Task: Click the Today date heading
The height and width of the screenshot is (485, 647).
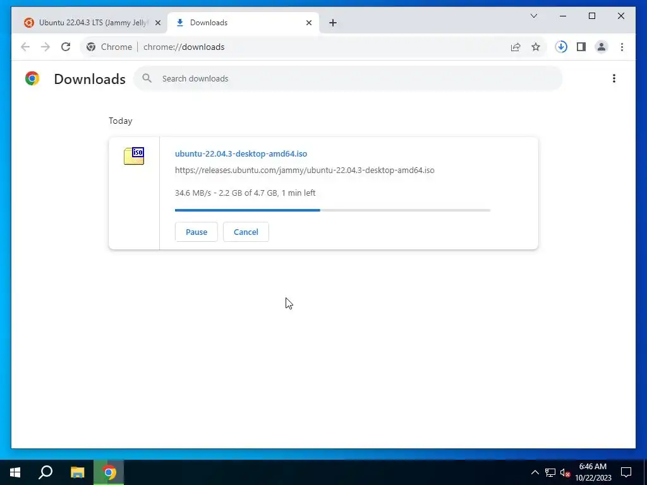Action: pyautogui.click(x=121, y=121)
